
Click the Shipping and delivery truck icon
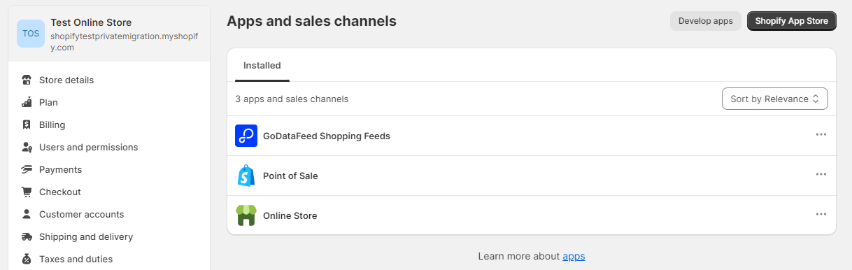click(27, 236)
